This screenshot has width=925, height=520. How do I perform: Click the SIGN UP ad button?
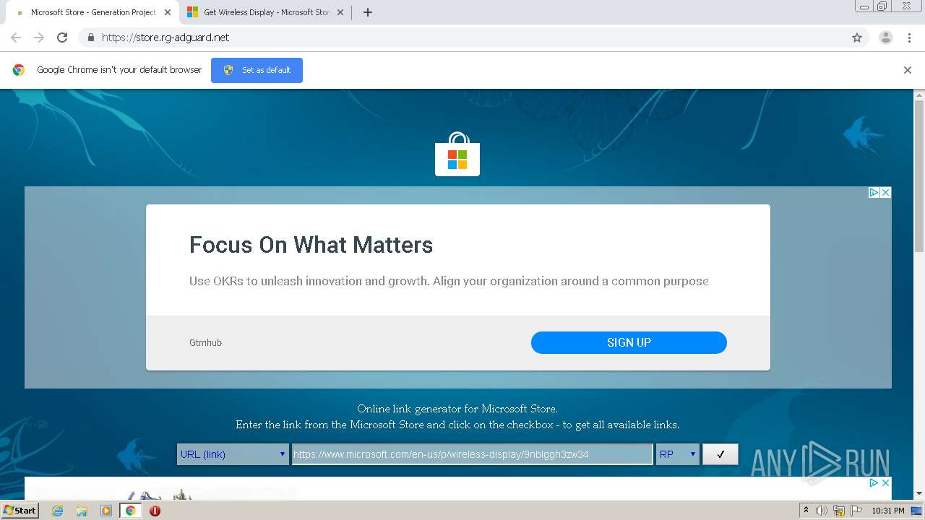click(629, 342)
